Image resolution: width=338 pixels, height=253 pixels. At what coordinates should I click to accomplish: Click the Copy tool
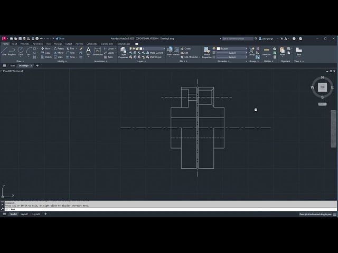[46, 53]
